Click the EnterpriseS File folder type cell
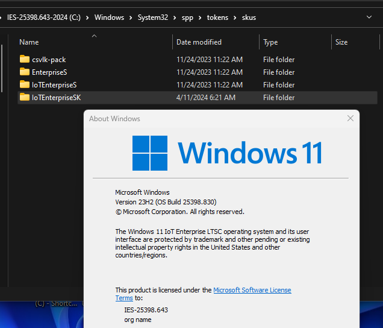Viewport: 383px width, 328px height. pyautogui.click(x=279, y=72)
